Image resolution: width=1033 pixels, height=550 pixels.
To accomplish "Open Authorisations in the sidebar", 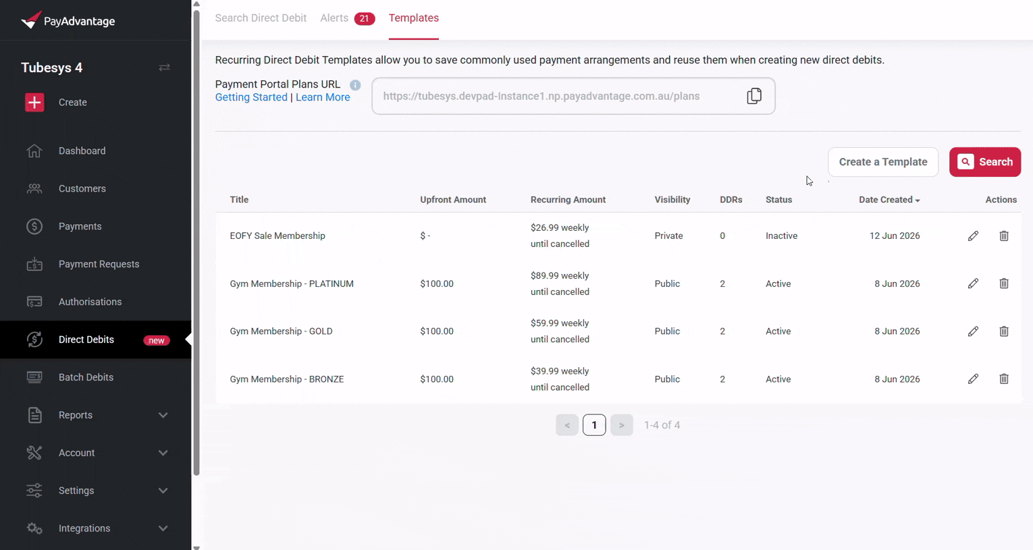I will pos(90,302).
